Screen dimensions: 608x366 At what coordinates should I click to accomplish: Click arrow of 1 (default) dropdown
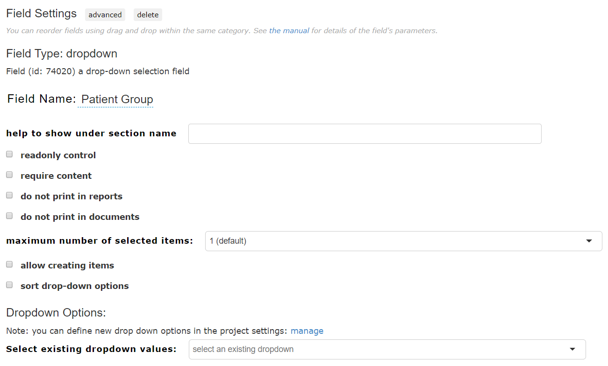click(589, 241)
